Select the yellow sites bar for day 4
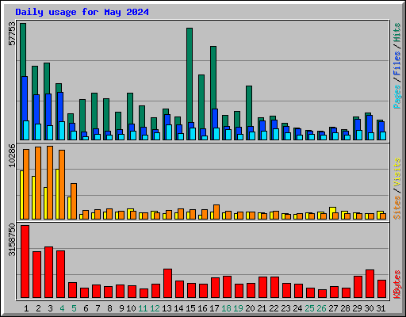The width and height of the screenshot is (406, 317). [57, 194]
